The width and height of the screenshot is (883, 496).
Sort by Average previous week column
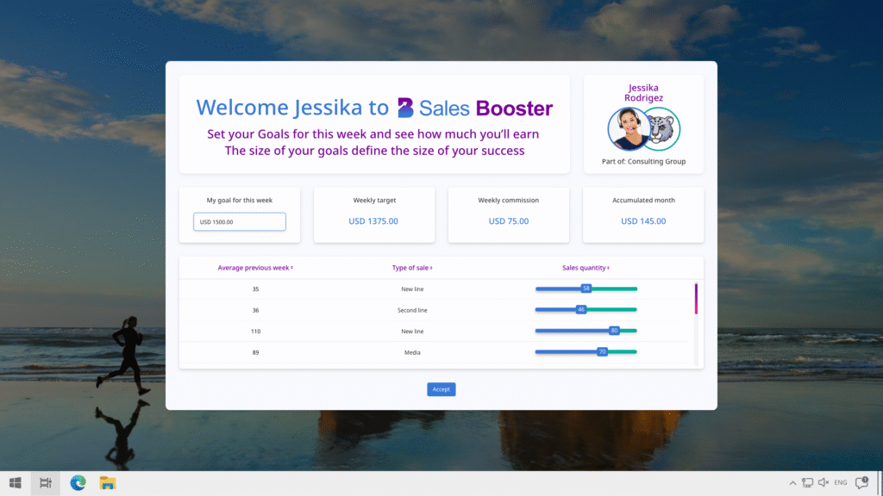click(255, 268)
